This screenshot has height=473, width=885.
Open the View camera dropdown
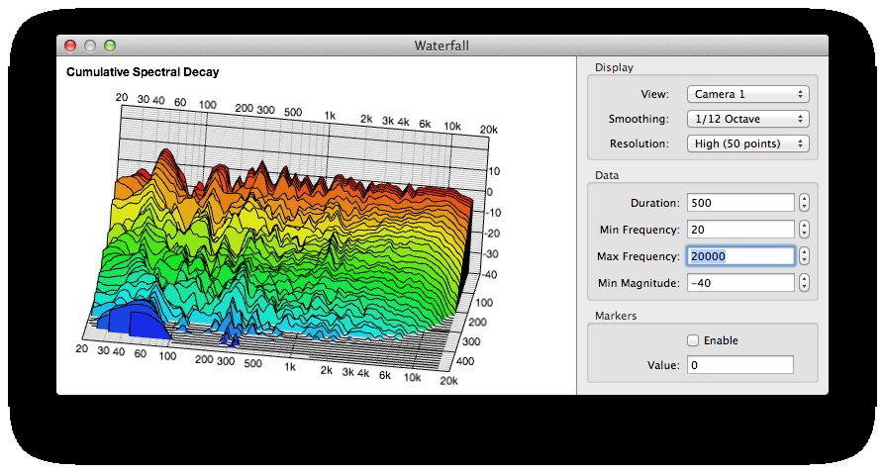pyautogui.click(x=747, y=94)
